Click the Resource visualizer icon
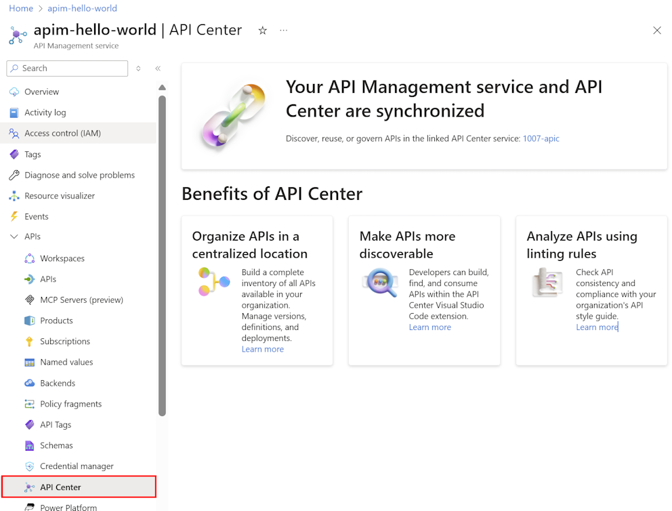672x511 pixels. click(14, 196)
